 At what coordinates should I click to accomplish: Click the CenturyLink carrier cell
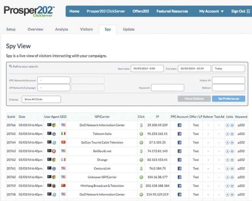tap(102, 169)
